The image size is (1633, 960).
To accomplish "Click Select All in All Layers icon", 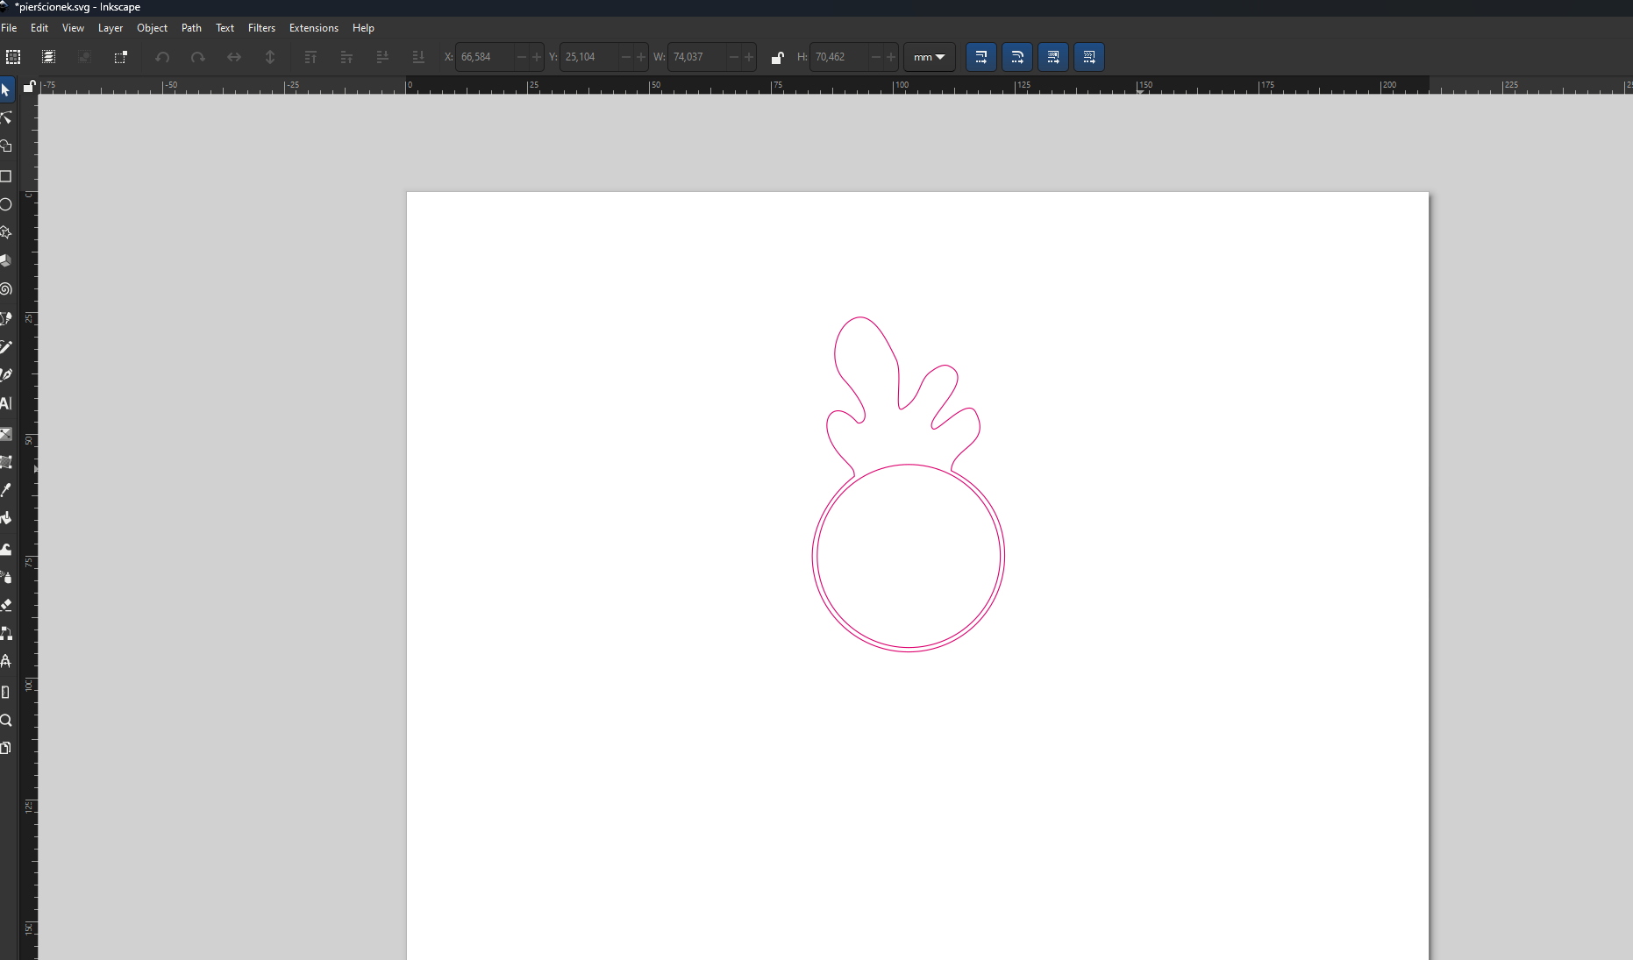I will coord(49,57).
